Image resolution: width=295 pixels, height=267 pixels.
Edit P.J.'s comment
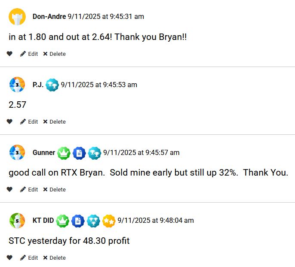[x=29, y=122]
